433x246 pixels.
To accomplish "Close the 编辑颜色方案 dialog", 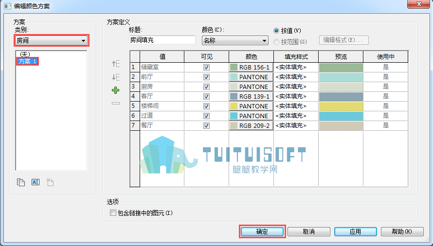I will point(419,3).
